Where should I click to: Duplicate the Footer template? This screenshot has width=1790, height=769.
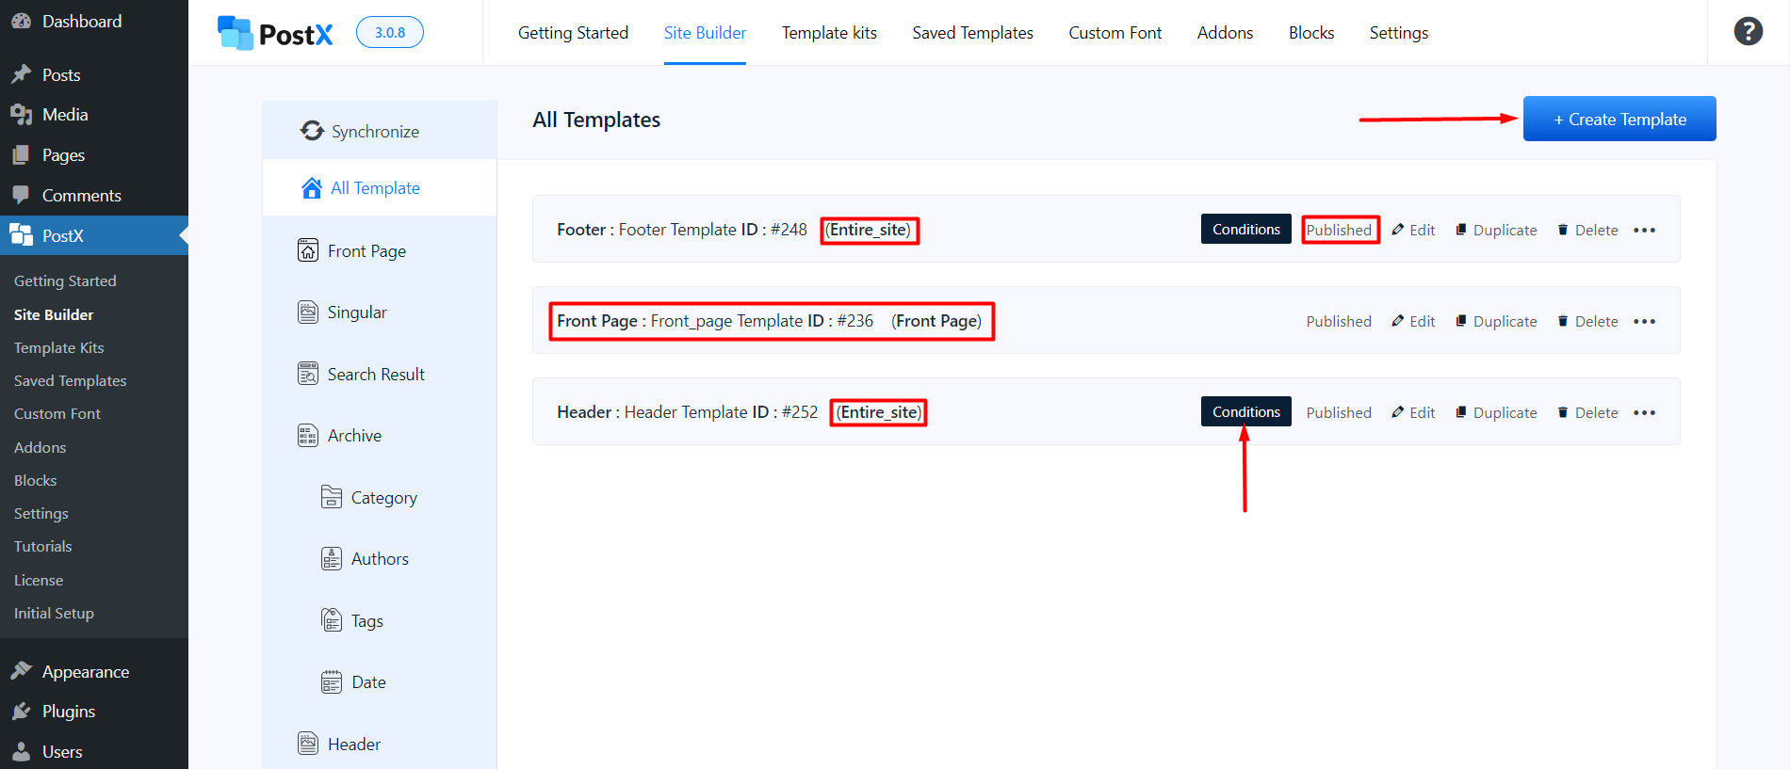click(x=1496, y=231)
